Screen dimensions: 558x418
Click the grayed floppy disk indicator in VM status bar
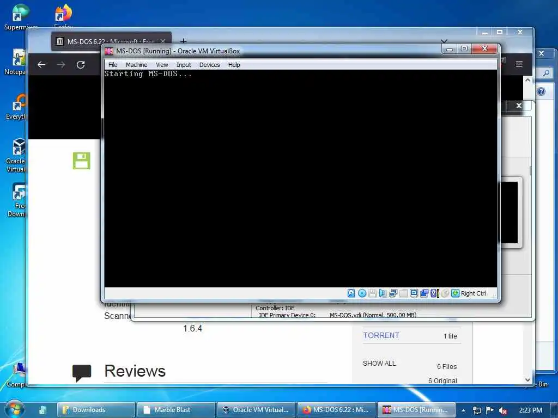pyautogui.click(x=372, y=293)
